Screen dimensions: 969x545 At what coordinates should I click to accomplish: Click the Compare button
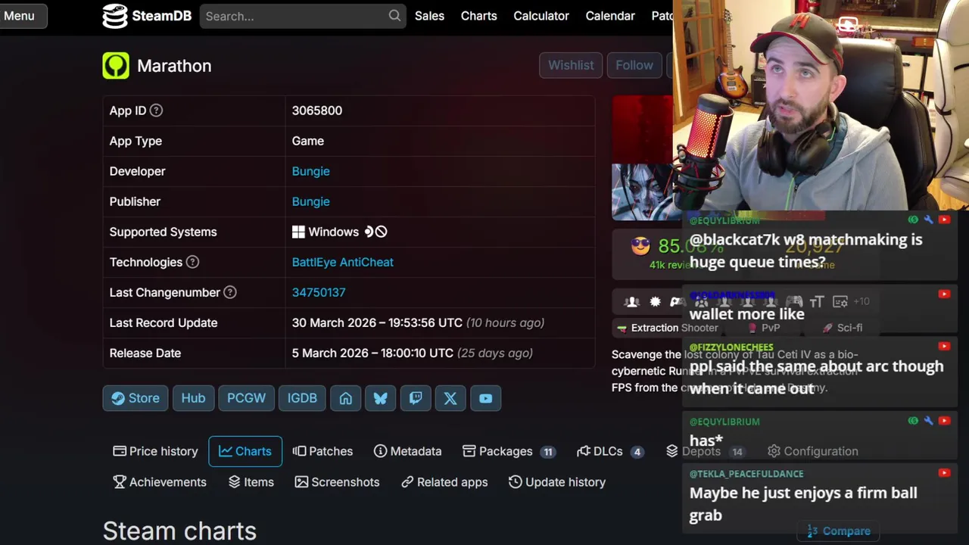pos(839,531)
